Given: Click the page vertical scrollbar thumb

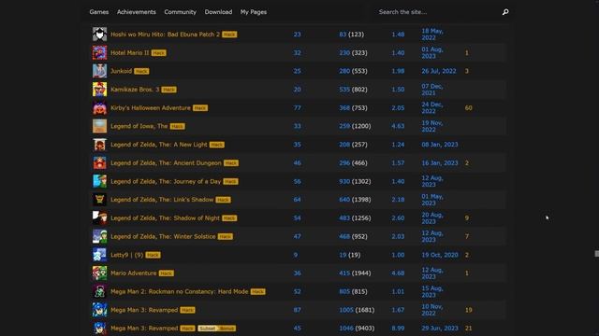Looking at the screenshot, I should coord(597,254).
